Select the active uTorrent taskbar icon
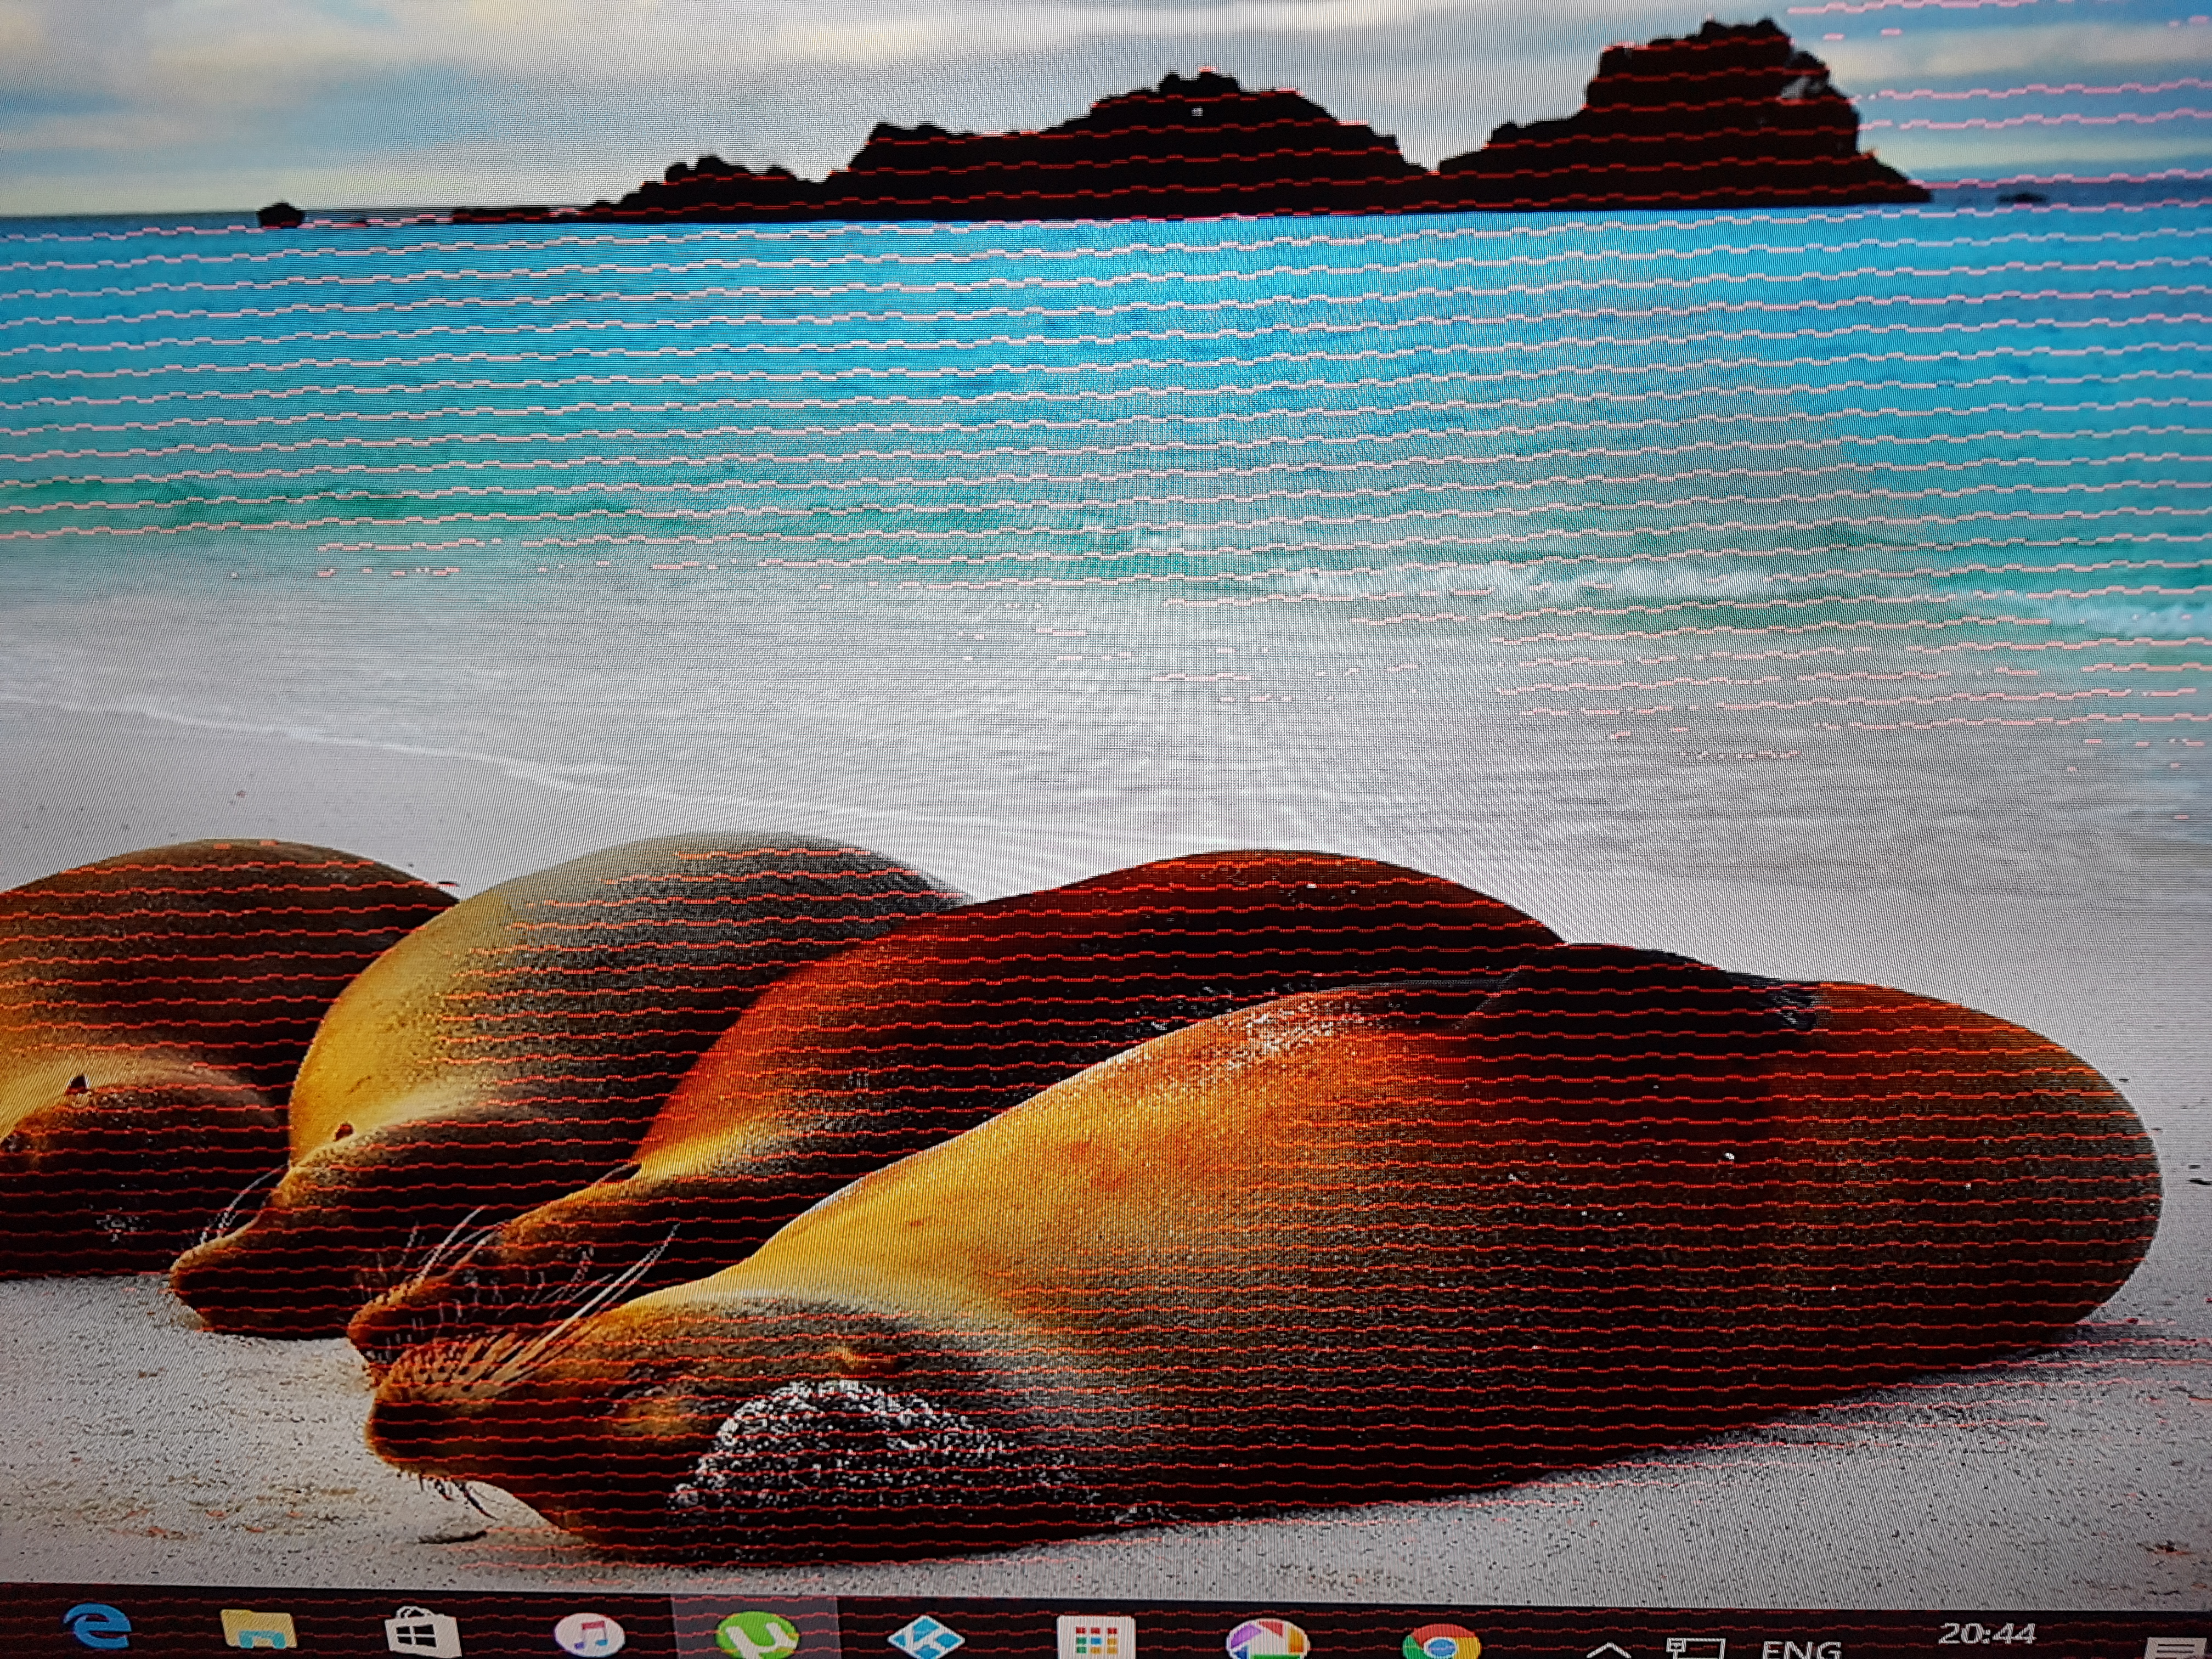 [x=757, y=1634]
